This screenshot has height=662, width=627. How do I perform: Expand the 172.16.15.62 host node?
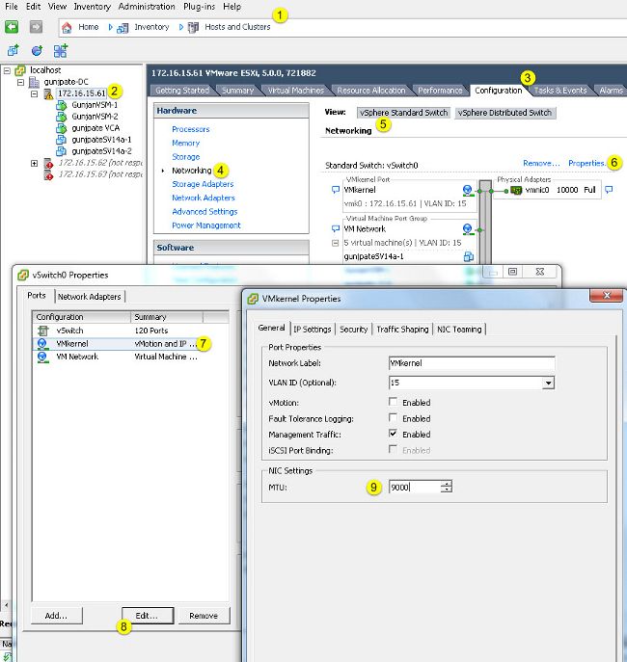(x=34, y=163)
